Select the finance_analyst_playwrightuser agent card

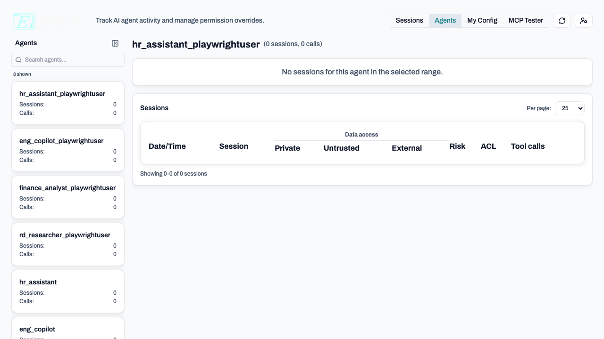68,197
